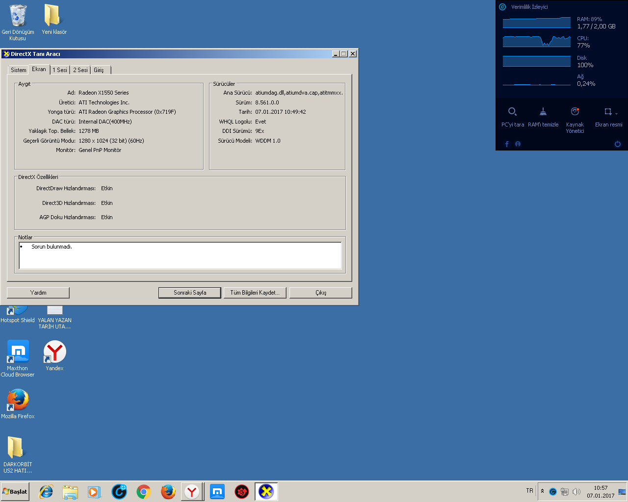Click the DirectX Tanı Aracı title bar icon
Viewport: 628px width, 502px height.
6,54
